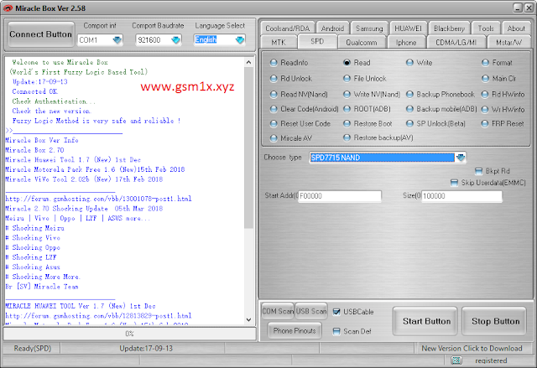Click the Update:17-09-13 status bar text
The width and height of the screenshot is (537, 368).
[x=146, y=348]
